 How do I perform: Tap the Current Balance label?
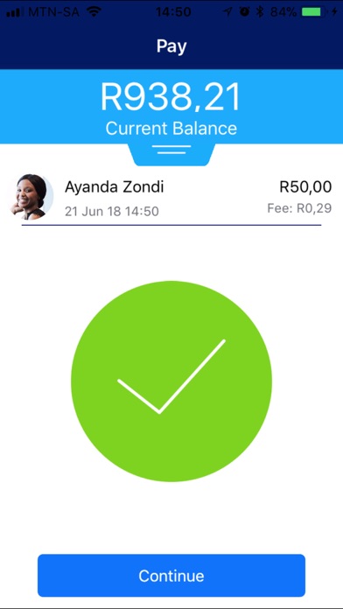coord(171,129)
